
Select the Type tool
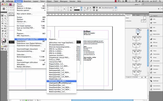[x=5, y=18]
